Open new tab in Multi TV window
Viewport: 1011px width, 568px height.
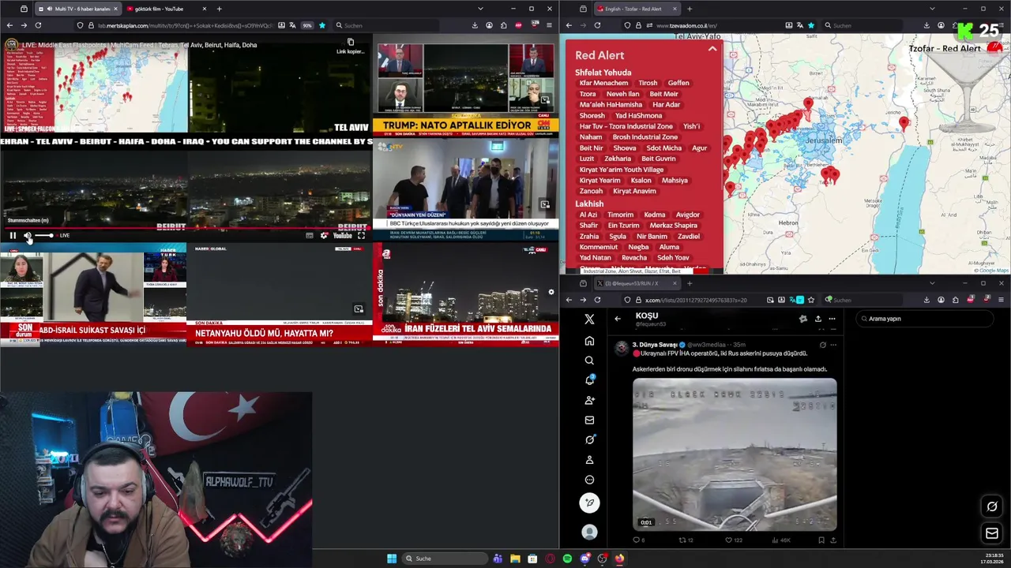(x=220, y=9)
